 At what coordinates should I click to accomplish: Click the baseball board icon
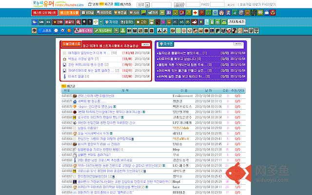pyautogui.click(x=56, y=30)
